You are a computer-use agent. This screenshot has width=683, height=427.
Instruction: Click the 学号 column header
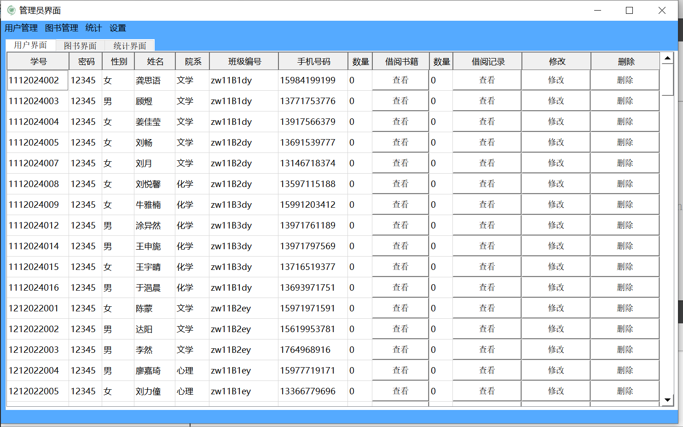(38, 61)
